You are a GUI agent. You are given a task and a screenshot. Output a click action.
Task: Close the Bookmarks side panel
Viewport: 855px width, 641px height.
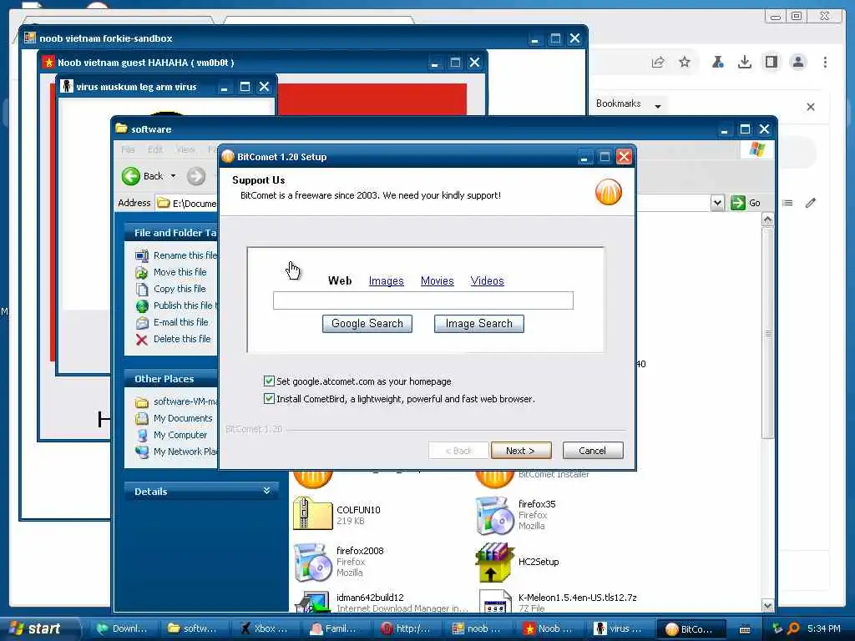[x=810, y=107]
